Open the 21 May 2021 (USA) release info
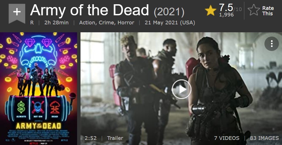This screenshot has height=145, width=282. (170, 23)
